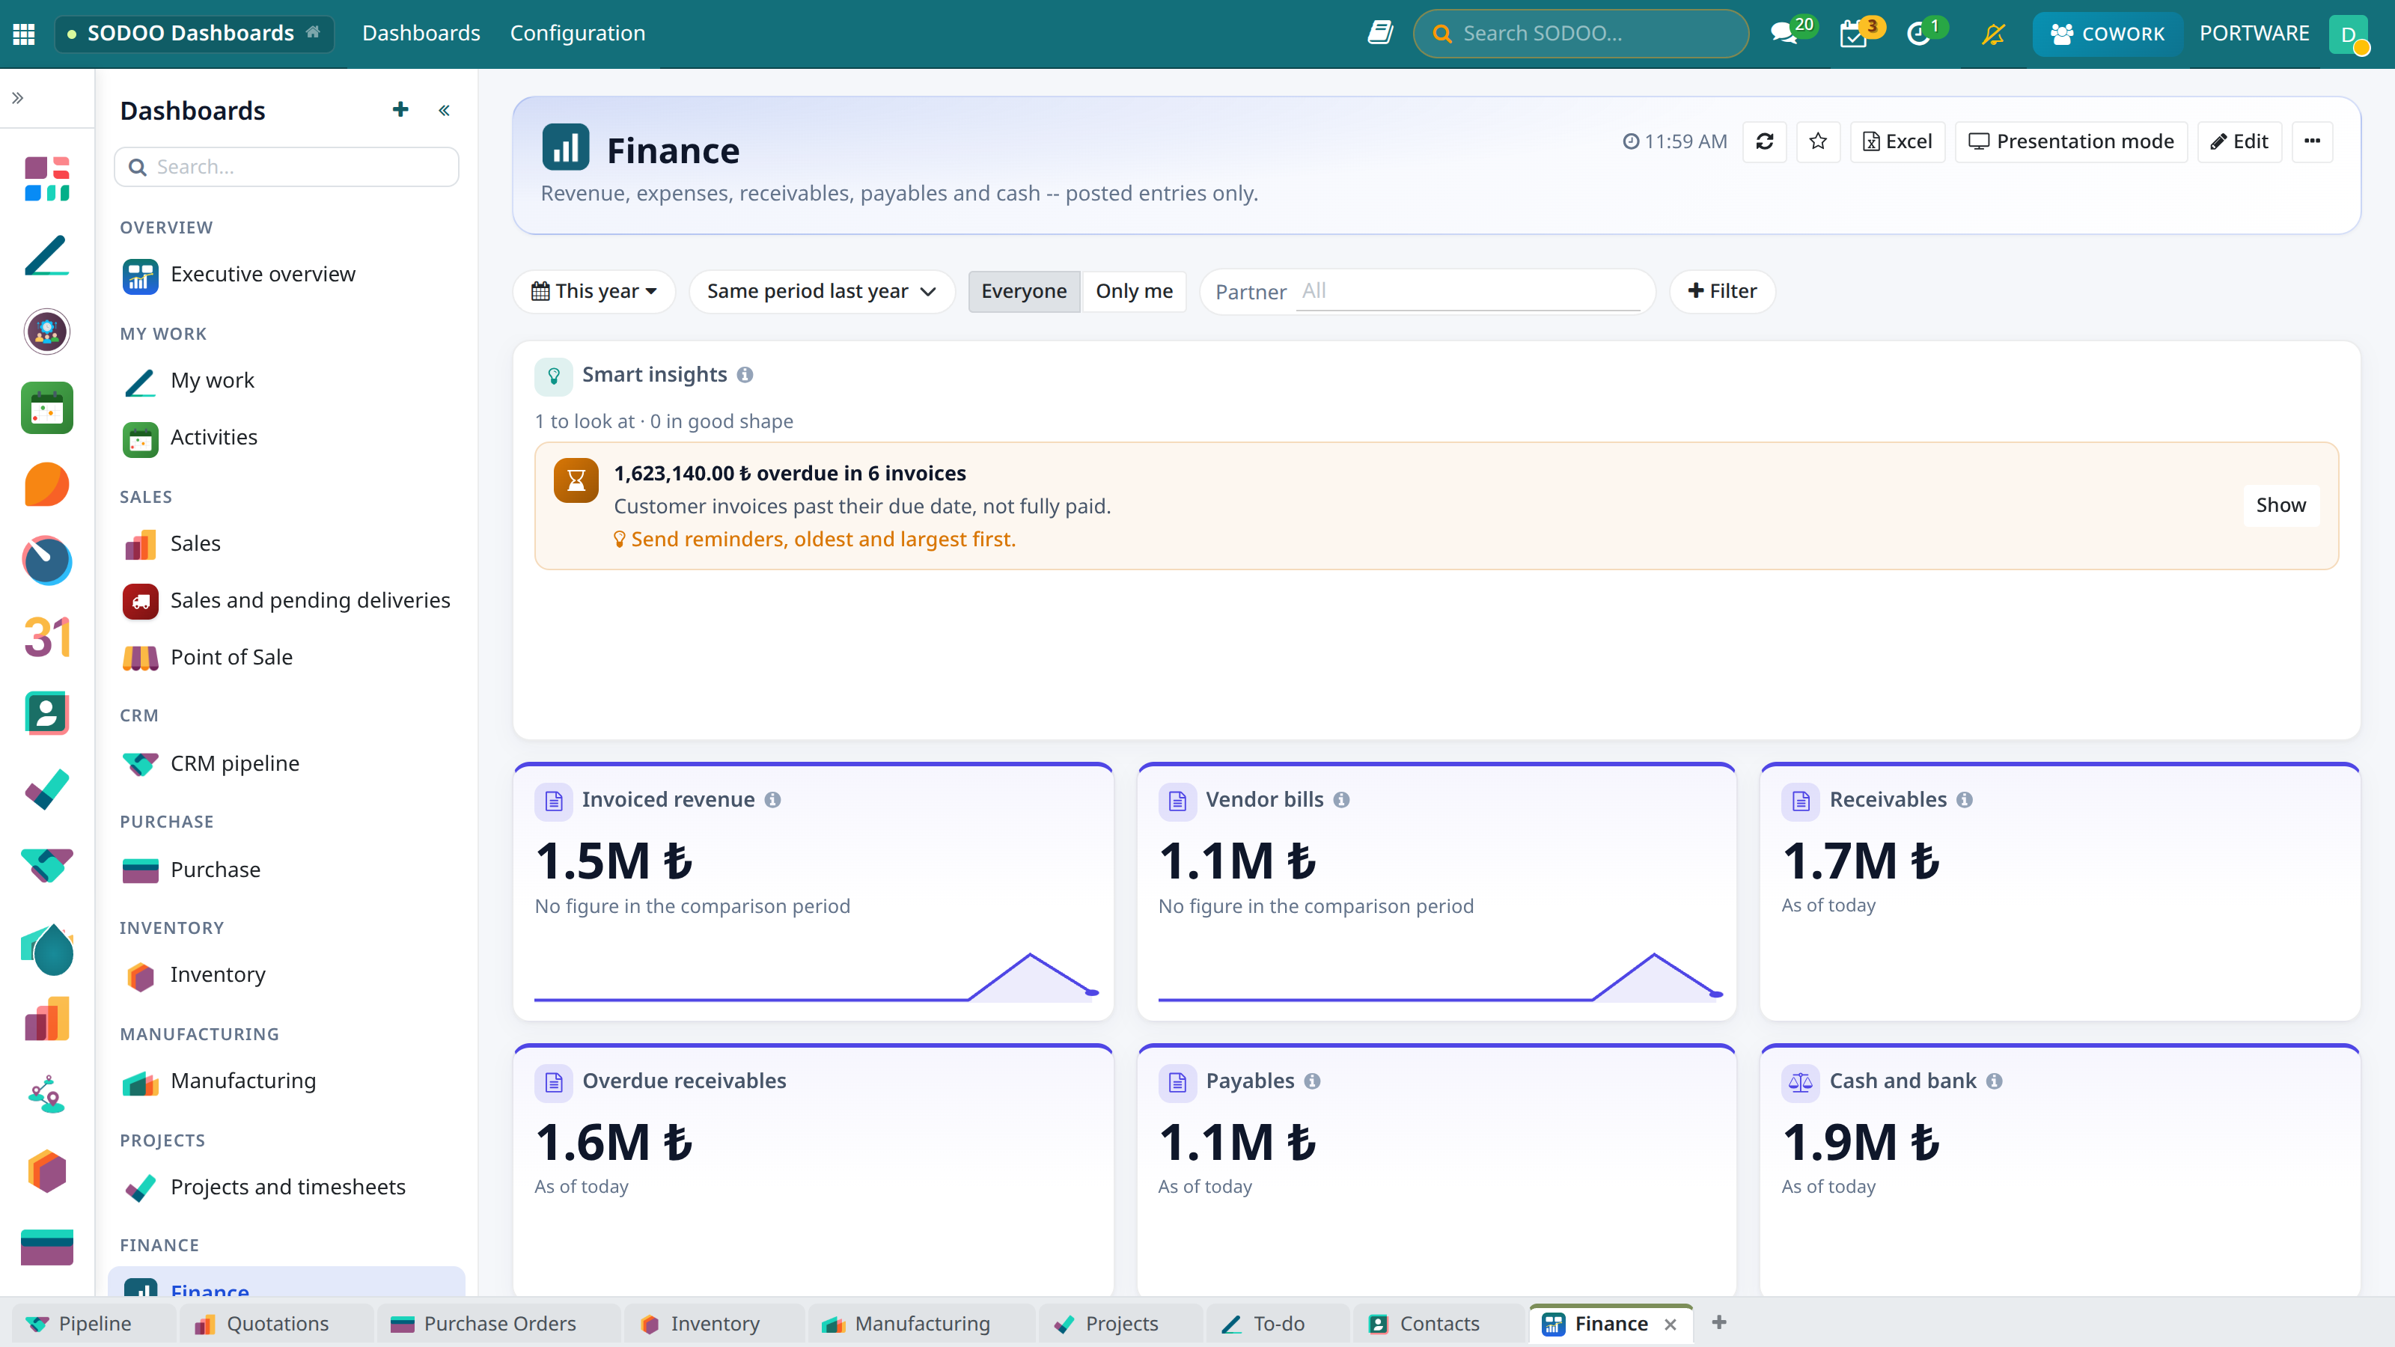Image resolution: width=2395 pixels, height=1347 pixels.
Task: Switch to the Purchase Orders bottom tab
Action: [499, 1323]
